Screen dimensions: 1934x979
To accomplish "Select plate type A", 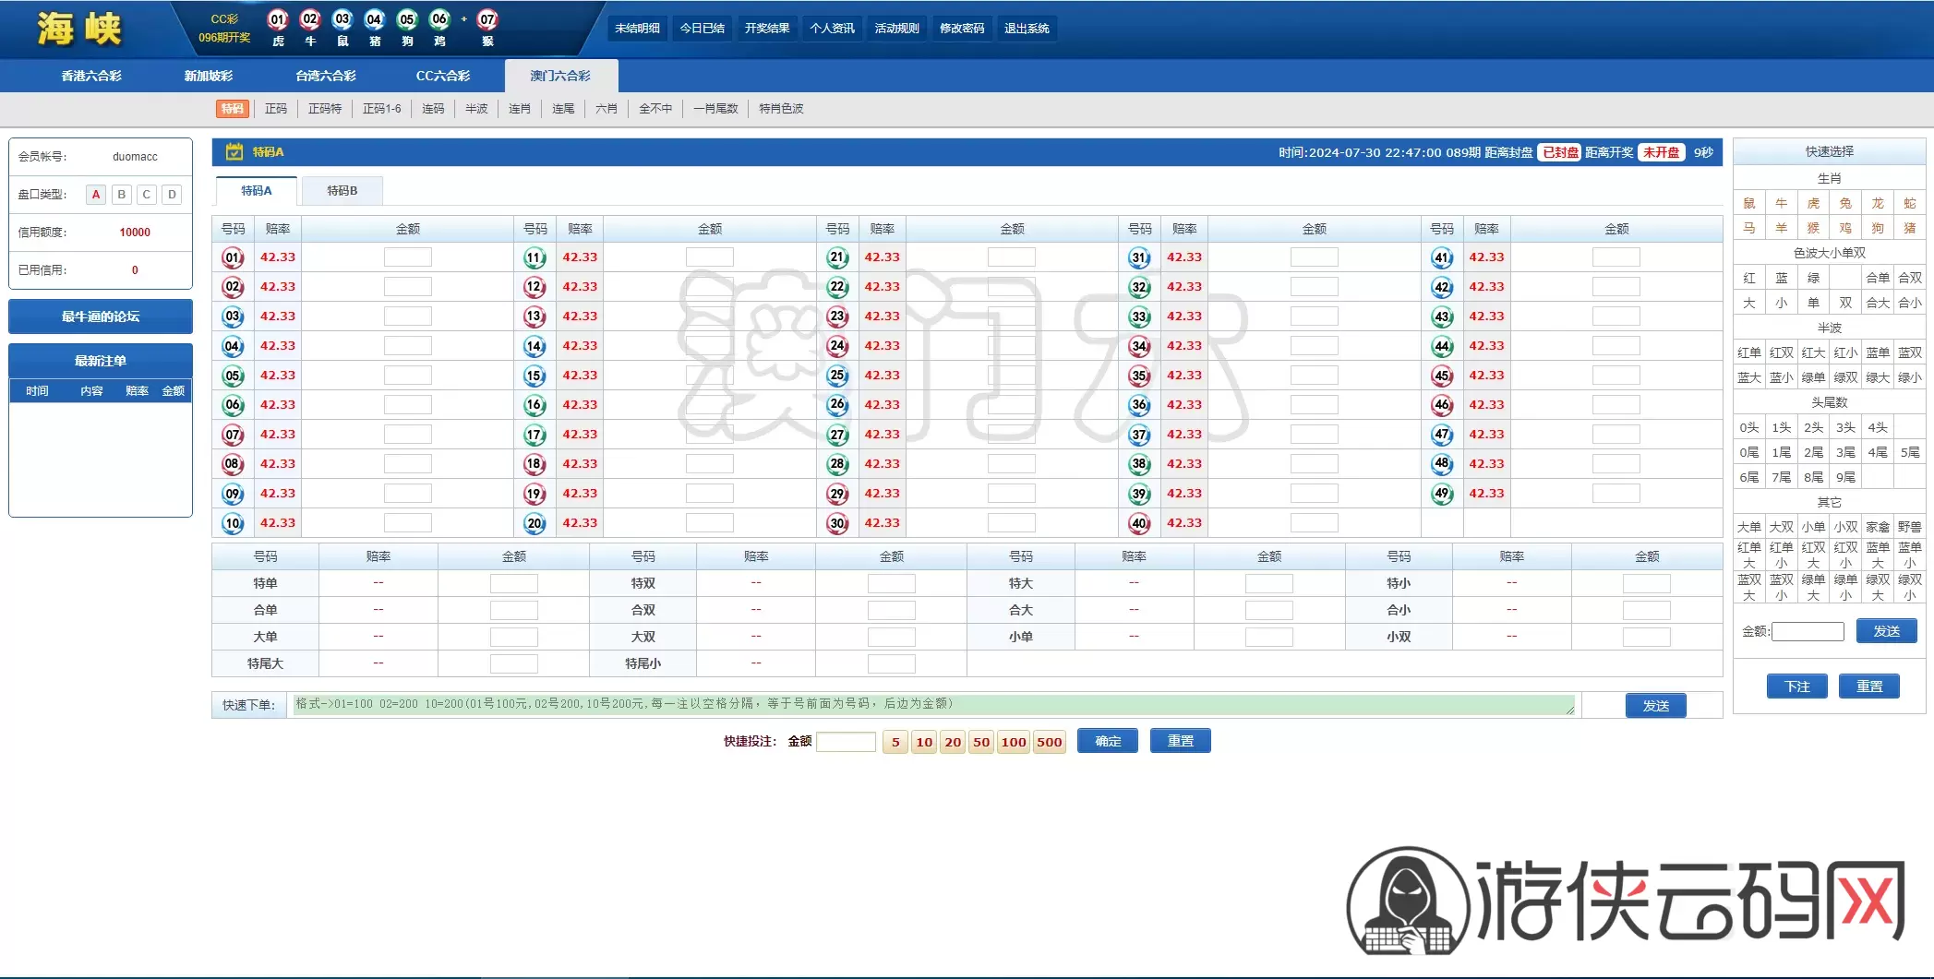I will [96, 195].
